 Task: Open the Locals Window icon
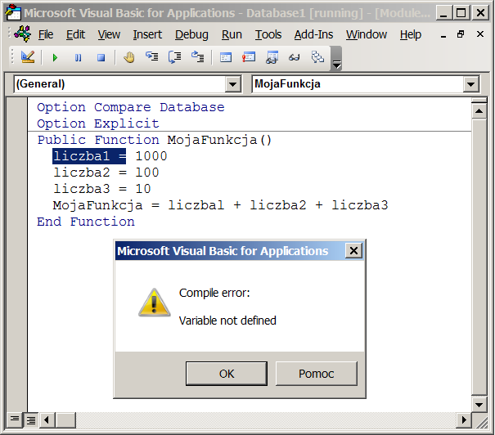tap(226, 57)
